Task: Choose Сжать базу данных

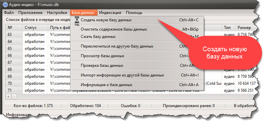Action: point(137,37)
